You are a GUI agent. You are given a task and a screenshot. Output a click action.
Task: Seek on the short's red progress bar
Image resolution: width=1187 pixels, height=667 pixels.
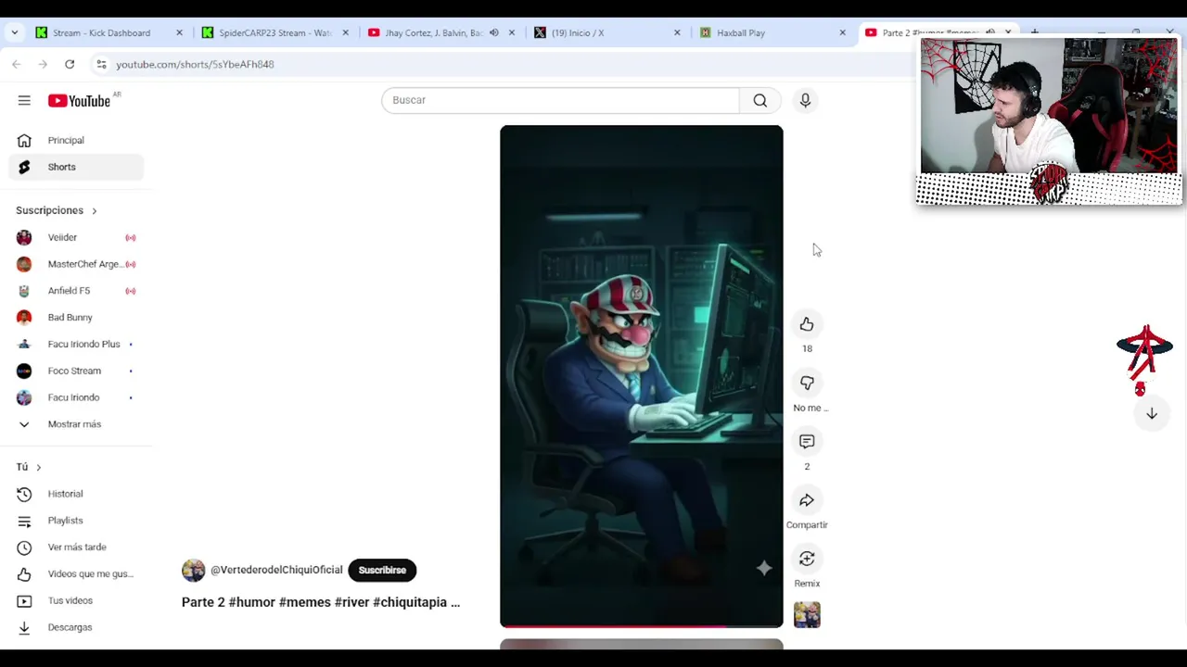click(642, 625)
